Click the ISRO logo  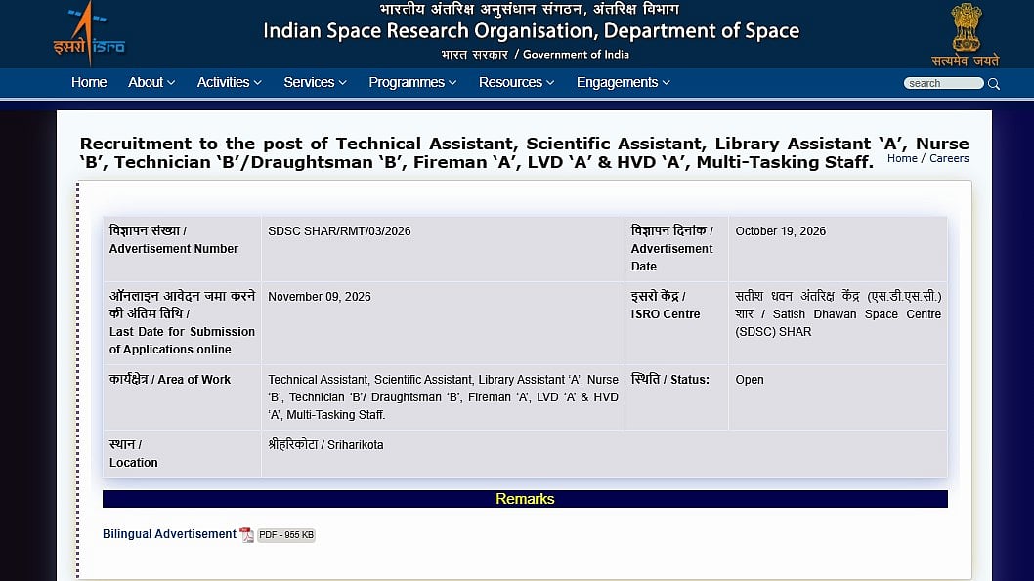88,33
